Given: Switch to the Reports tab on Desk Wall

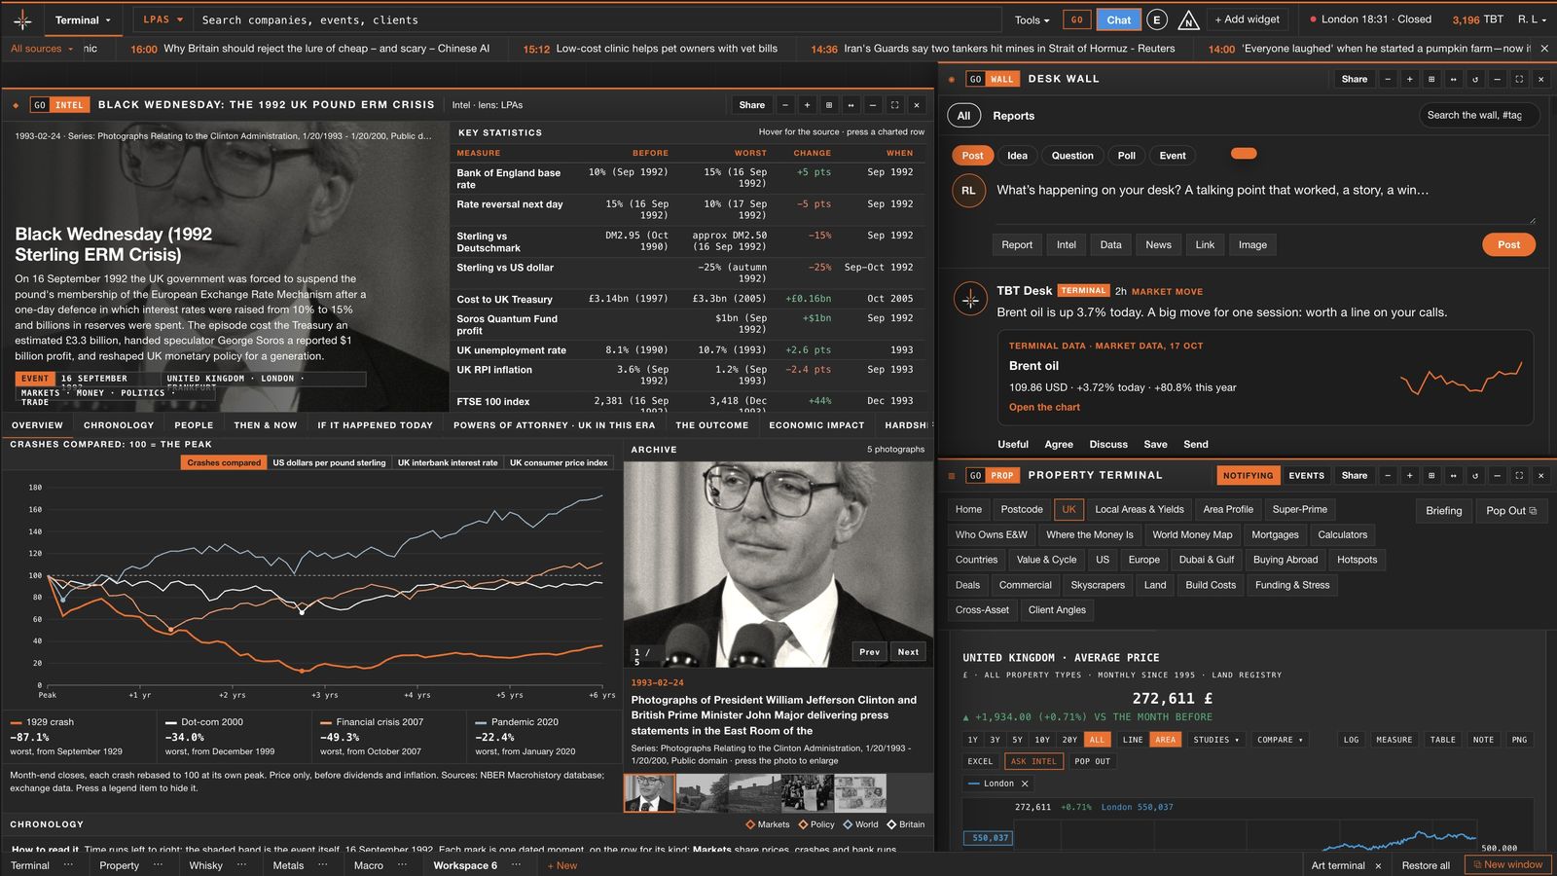Looking at the screenshot, I should click(x=1013, y=116).
